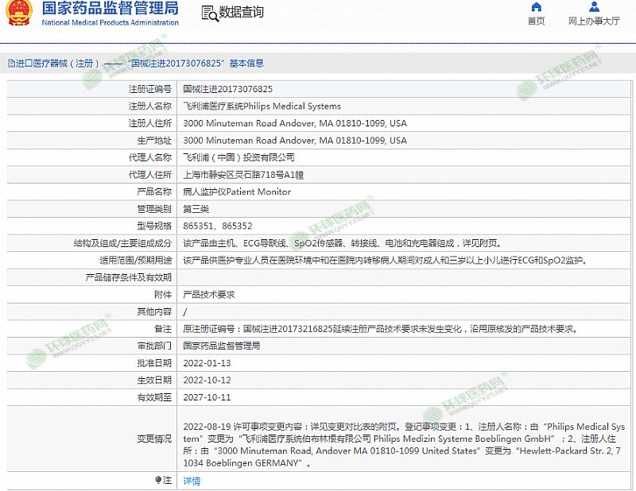Click the 产品技术要求 attachment cell
Screen dimensions: 636x491
(208, 294)
